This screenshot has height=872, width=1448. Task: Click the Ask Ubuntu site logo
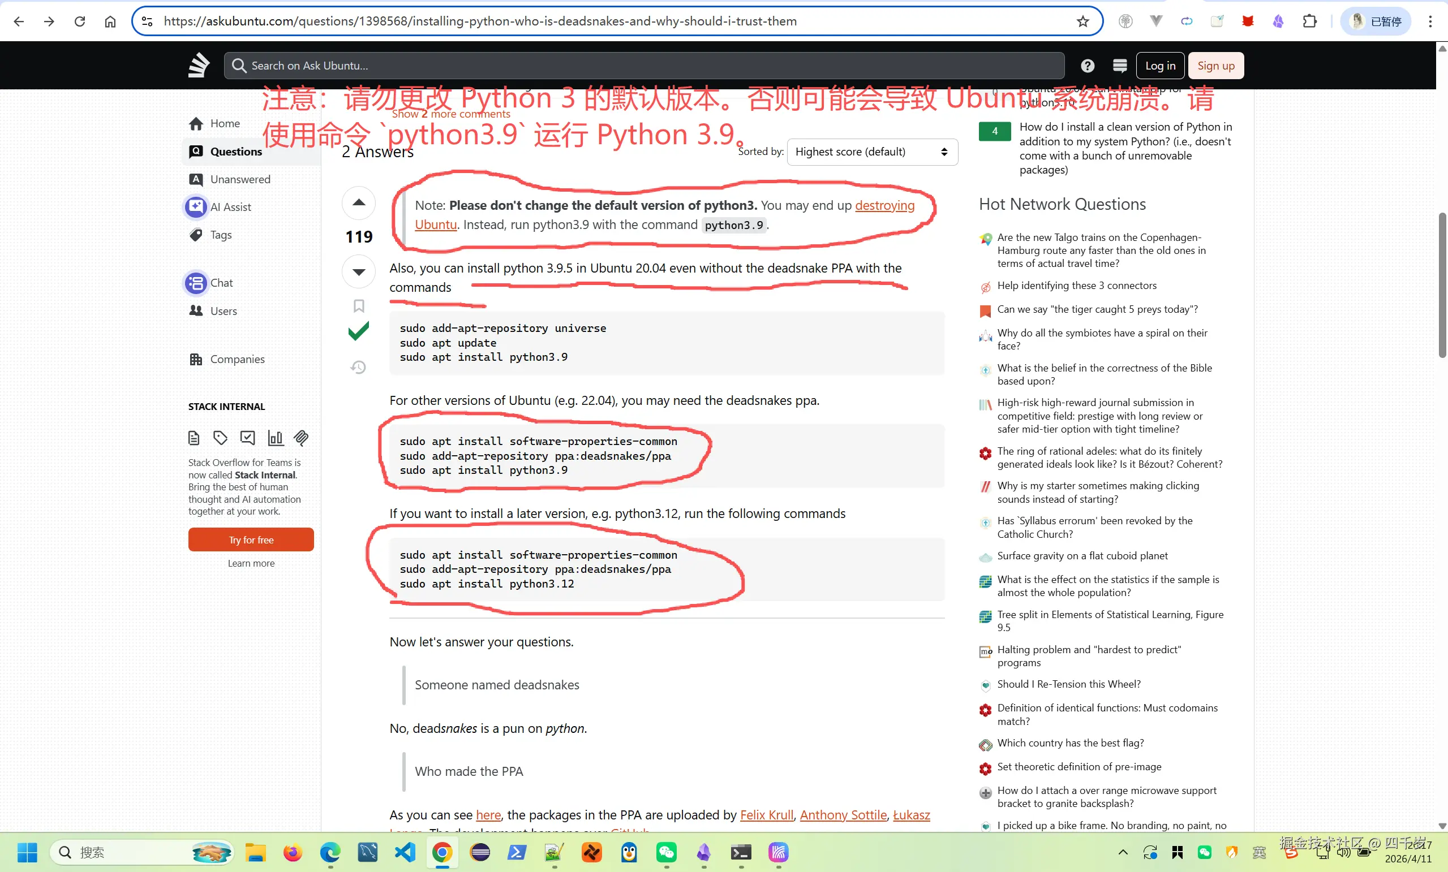click(199, 65)
